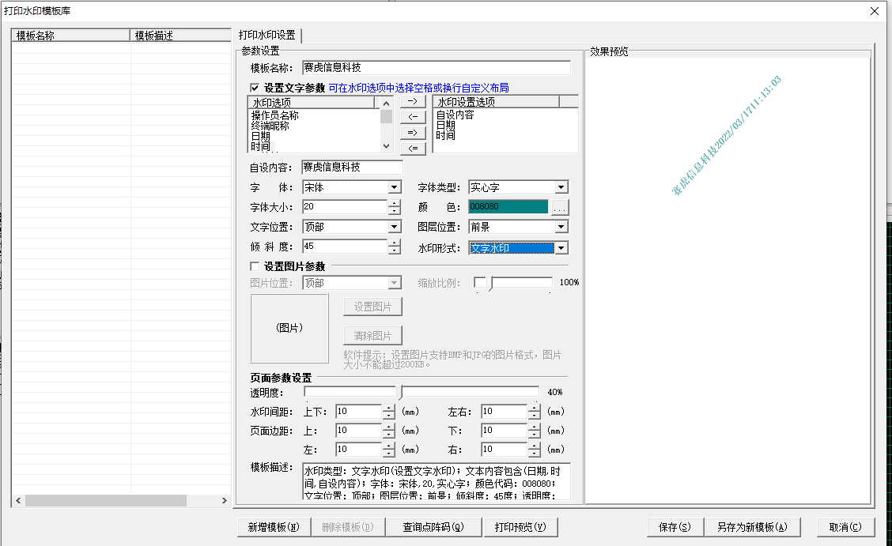Image resolution: width=892 pixels, height=546 pixels.
Task: Select 操作员名称 in 水印选项 list
Action: click(x=274, y=115)
